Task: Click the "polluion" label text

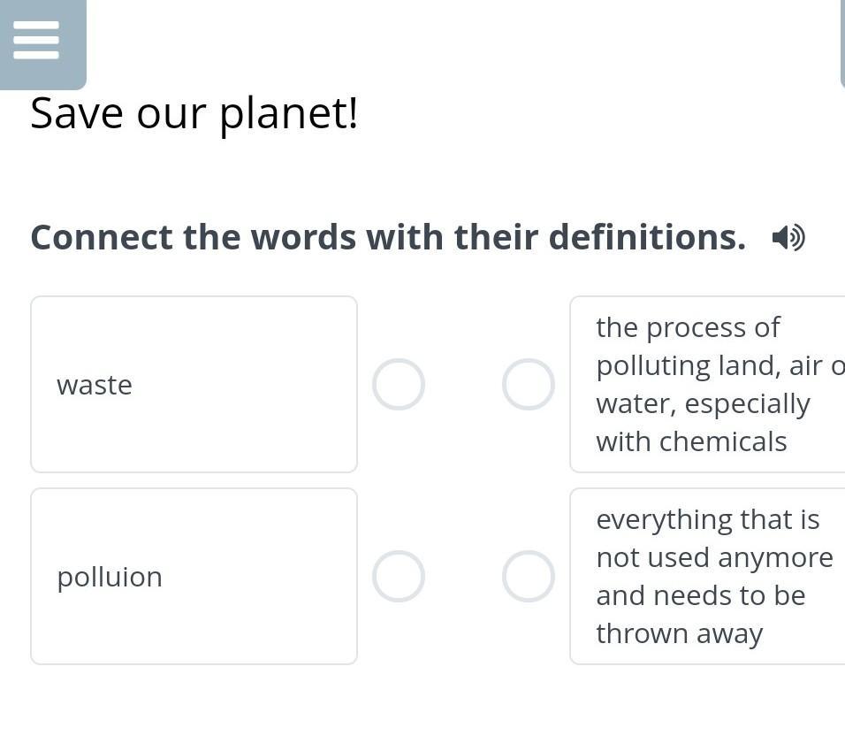Action: click(110, 577)
